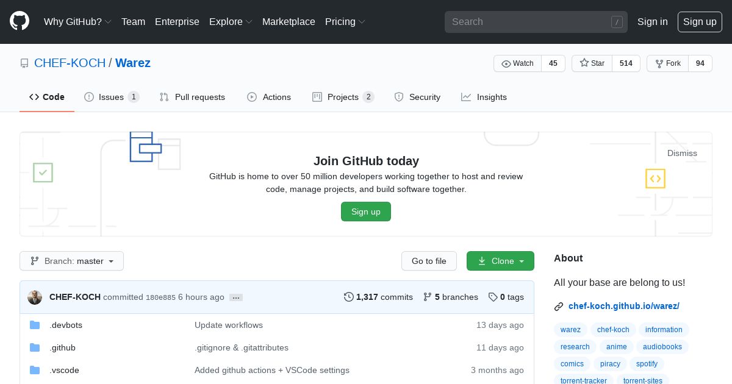Open the Update workflows commit message
The image size is (732, 384).
(229, 325)
